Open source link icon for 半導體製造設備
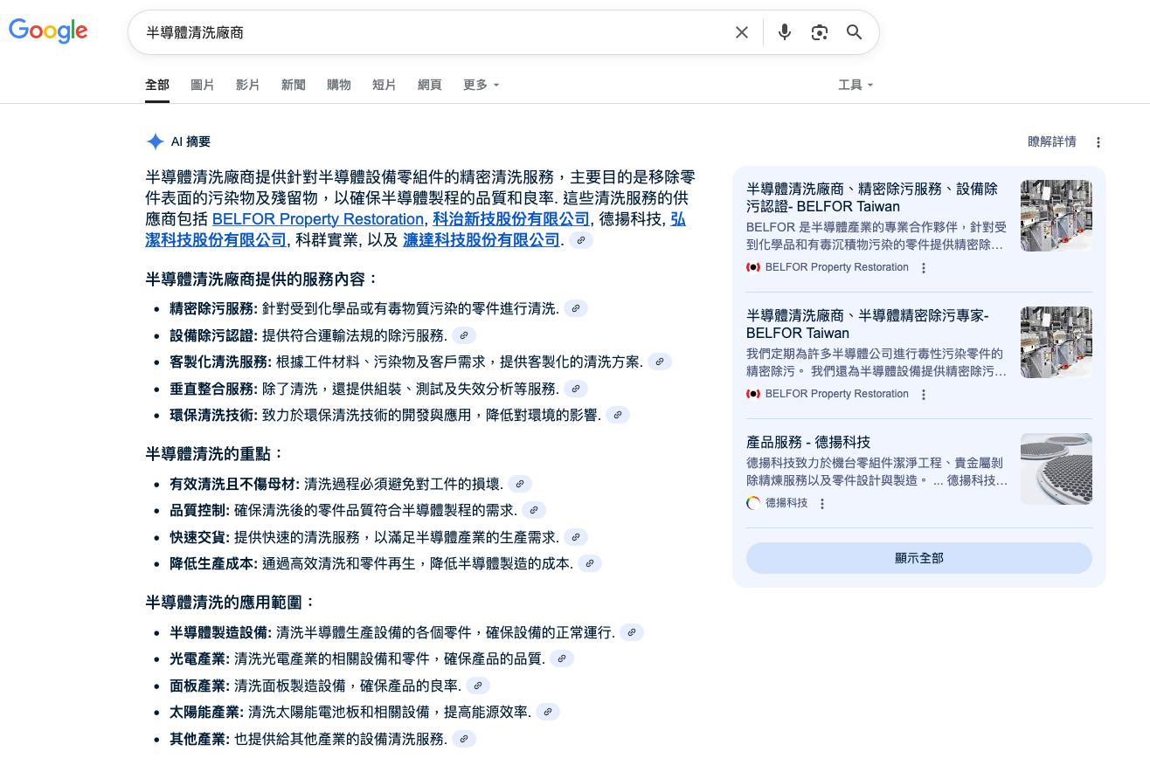 [x=632, y=632]
